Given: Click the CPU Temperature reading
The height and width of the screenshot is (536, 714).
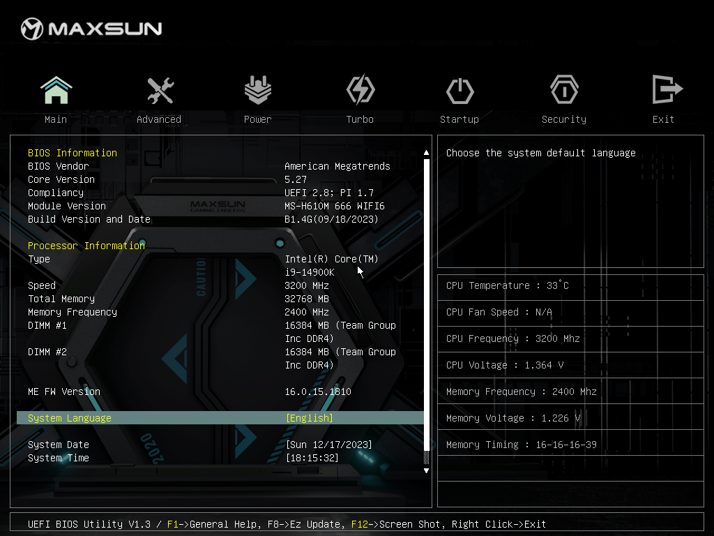Looking at the screenshot, I should tap(508, 285).
